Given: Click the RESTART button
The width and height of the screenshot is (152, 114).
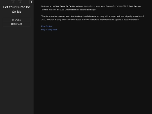Looking at the screenshot, I should click(x=17, y=24).
